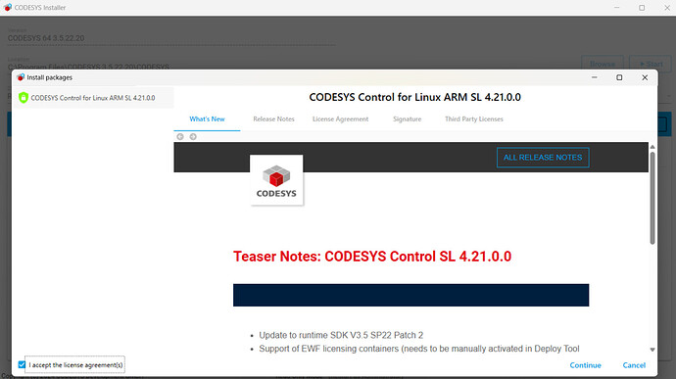The width and height of the screenshot is (676, 379).
Task: Click the CODESYS cube logo
Action: (x=276, y=180)
